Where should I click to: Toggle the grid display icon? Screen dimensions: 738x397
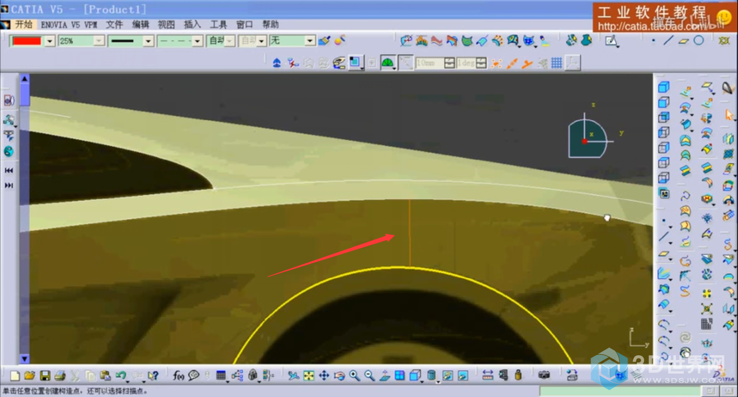pyautogui.click(x=557, y=63)
